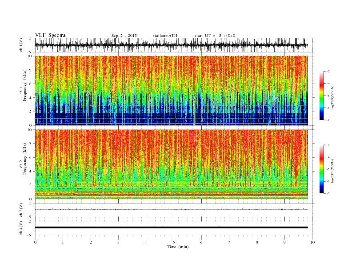Click the 'ch.1(V)' waveform axis label
Image resolution: width=352 pixels, height=272 pixels.
click(21, 45)
